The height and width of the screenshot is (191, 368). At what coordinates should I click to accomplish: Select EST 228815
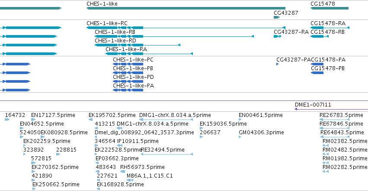[x=58, y=154]
